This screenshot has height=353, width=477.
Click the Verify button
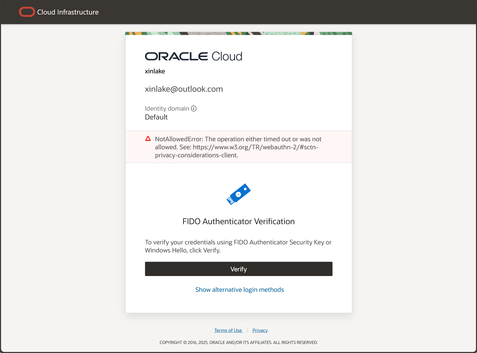238,269
